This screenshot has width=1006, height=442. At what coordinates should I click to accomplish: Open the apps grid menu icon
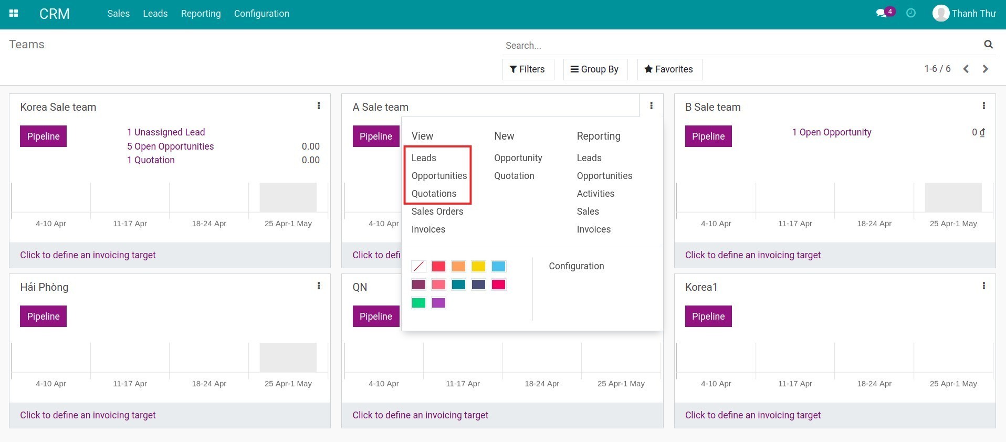pyautogui.click(x=14, y=14)
